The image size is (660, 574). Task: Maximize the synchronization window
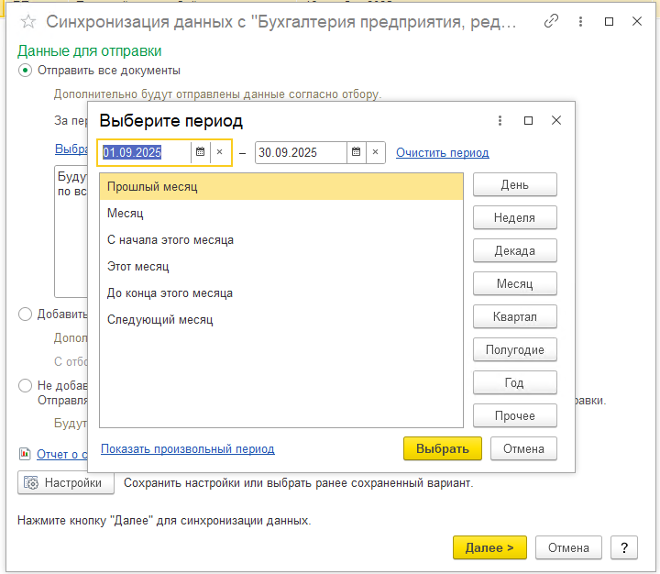point(609,21)
